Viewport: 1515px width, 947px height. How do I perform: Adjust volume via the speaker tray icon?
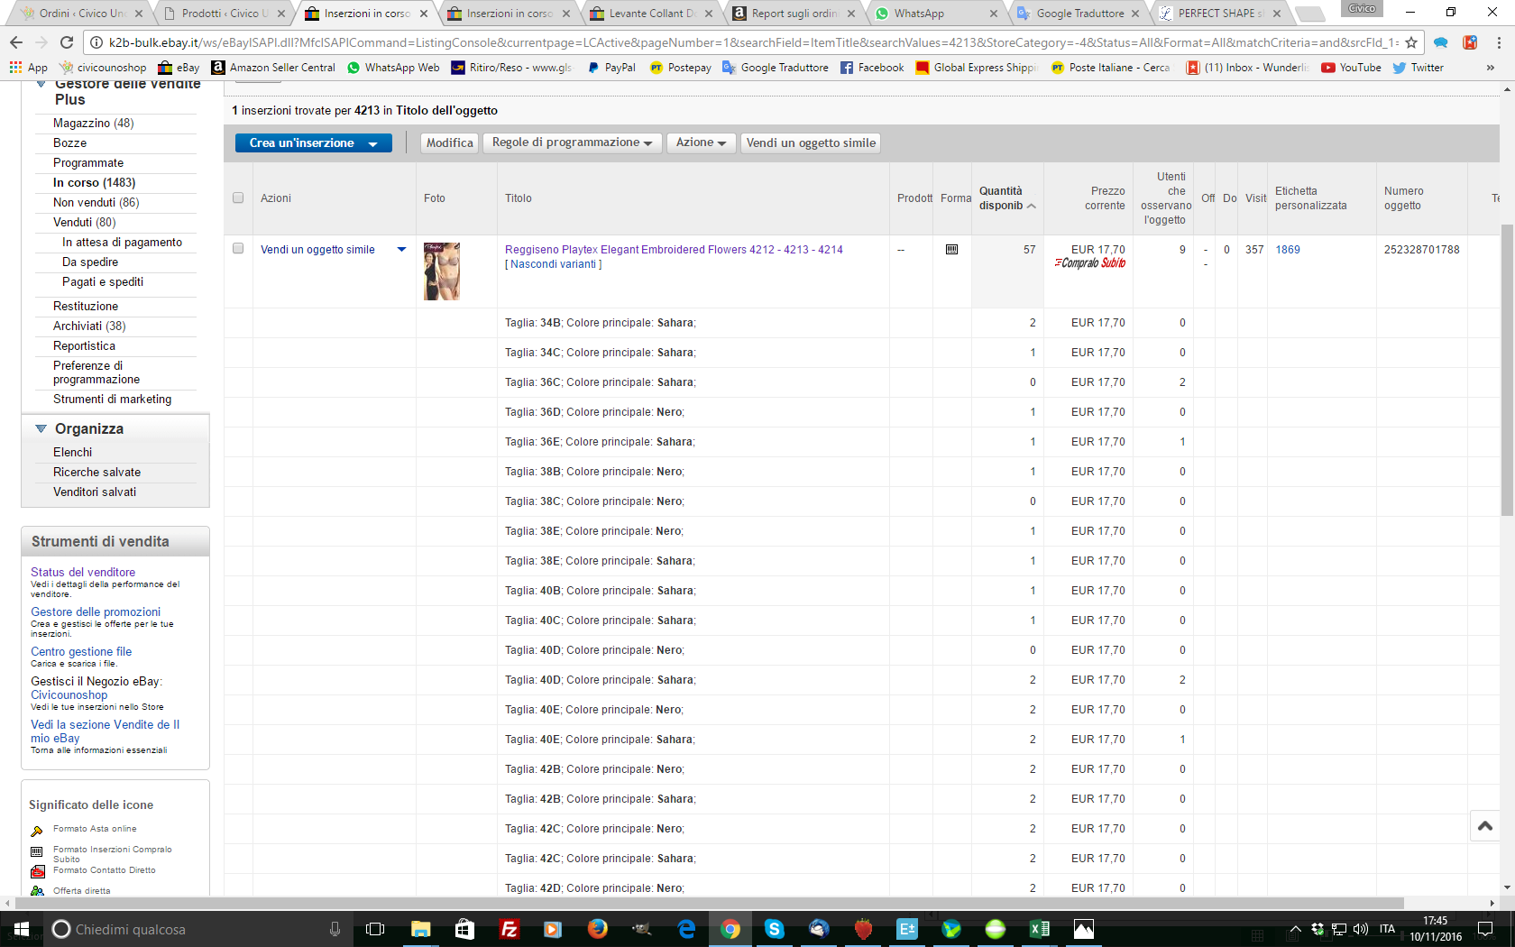click(x=1361, y=929)
